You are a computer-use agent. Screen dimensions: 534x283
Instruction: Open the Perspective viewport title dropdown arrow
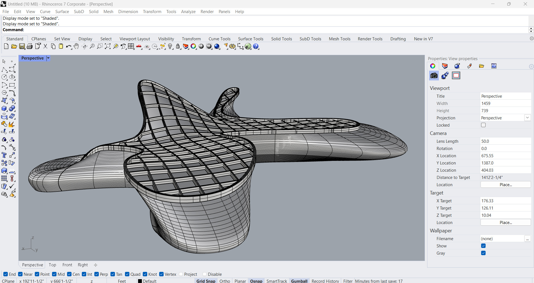coord(48,58)
